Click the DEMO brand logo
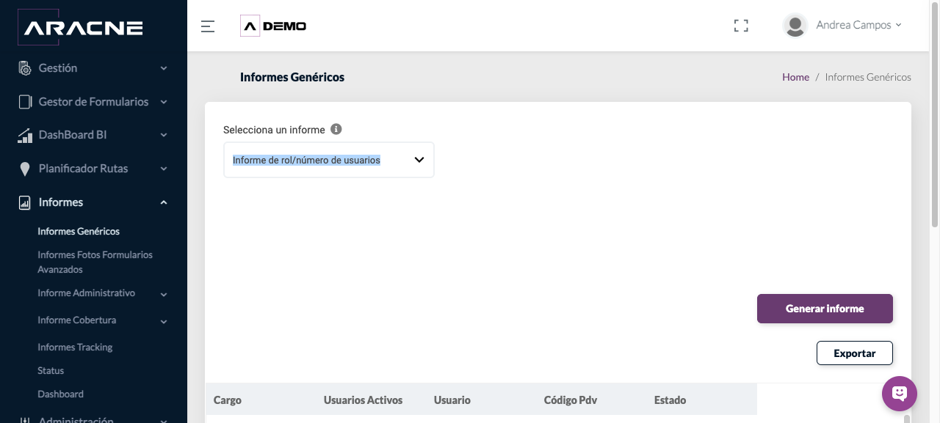The image size is (940, 423). pos(273,26)
